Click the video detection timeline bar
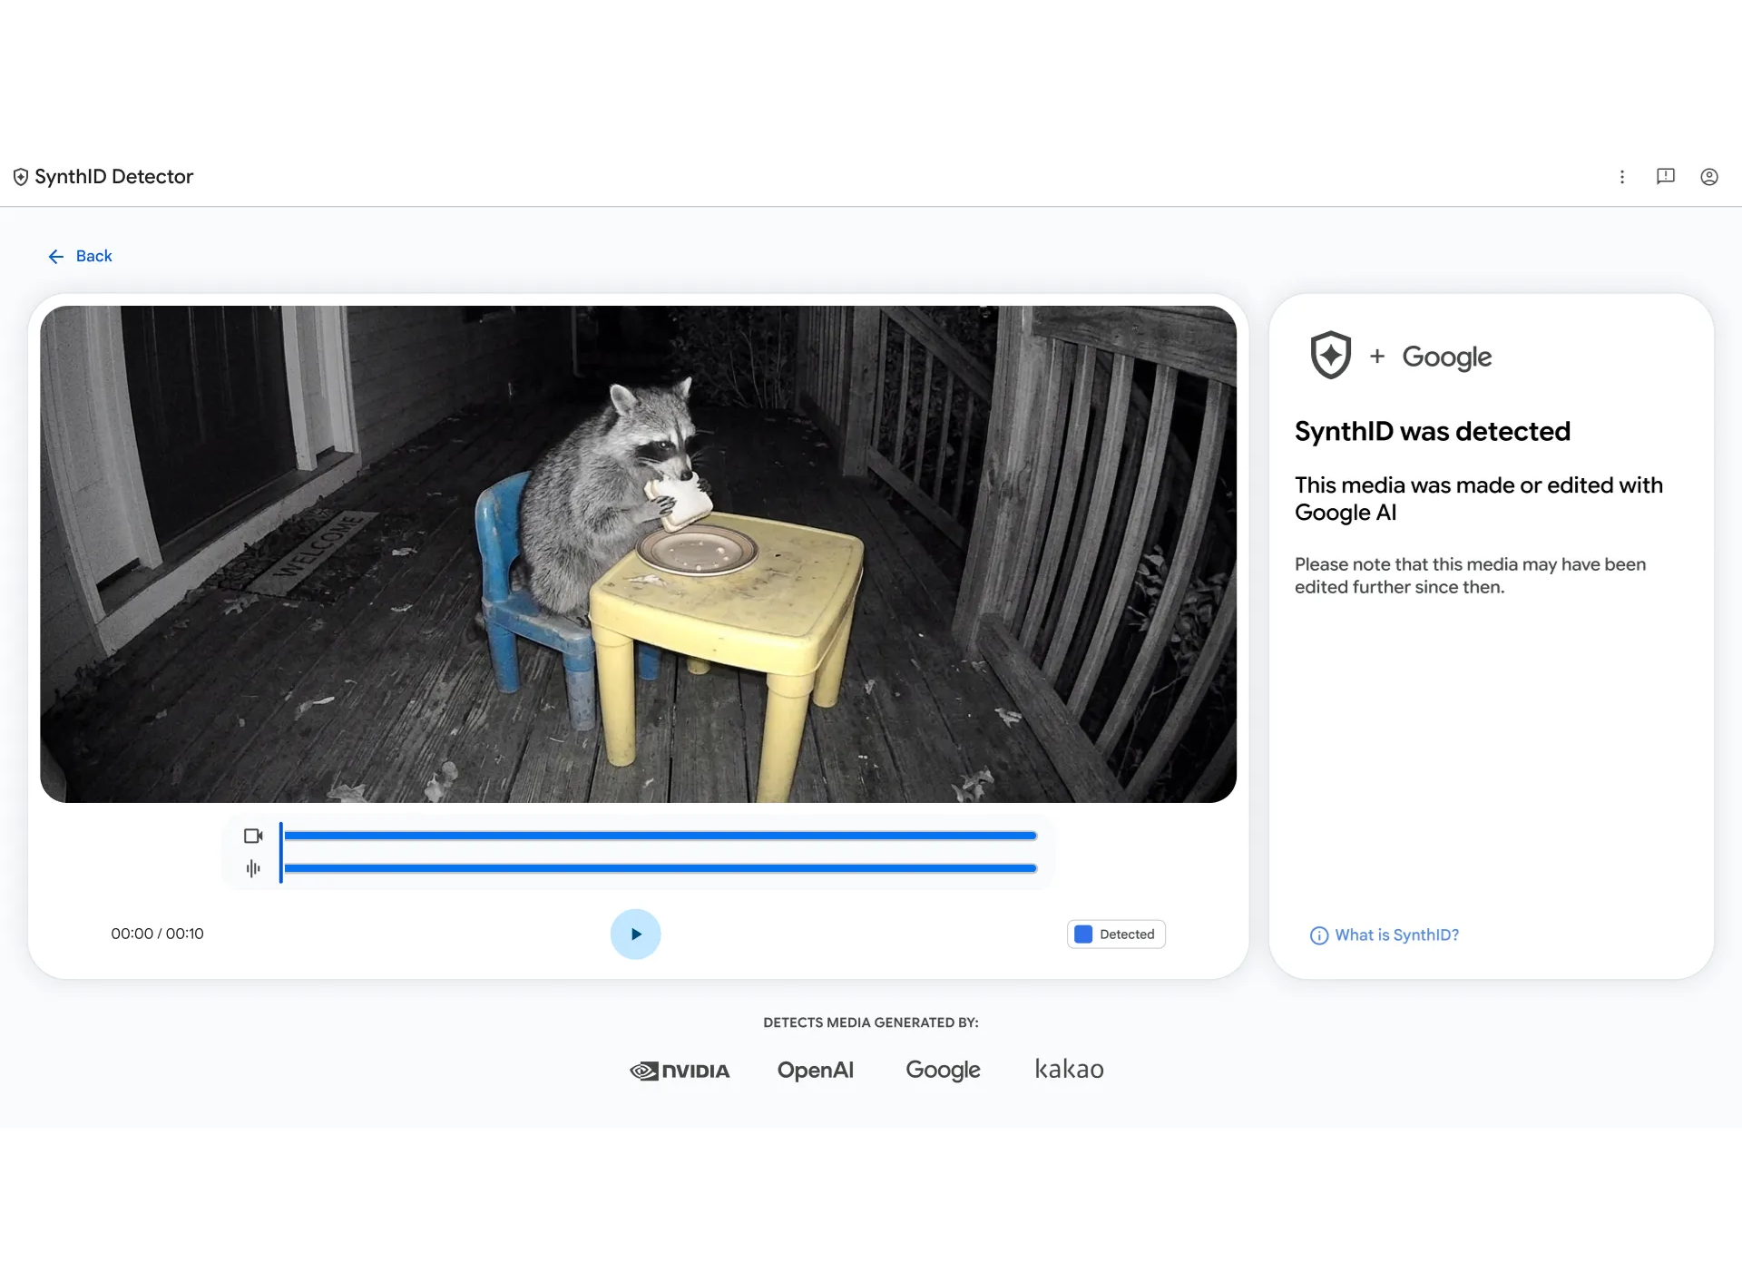Screen dimensions: 1742x1272 [x=661, y=836]
